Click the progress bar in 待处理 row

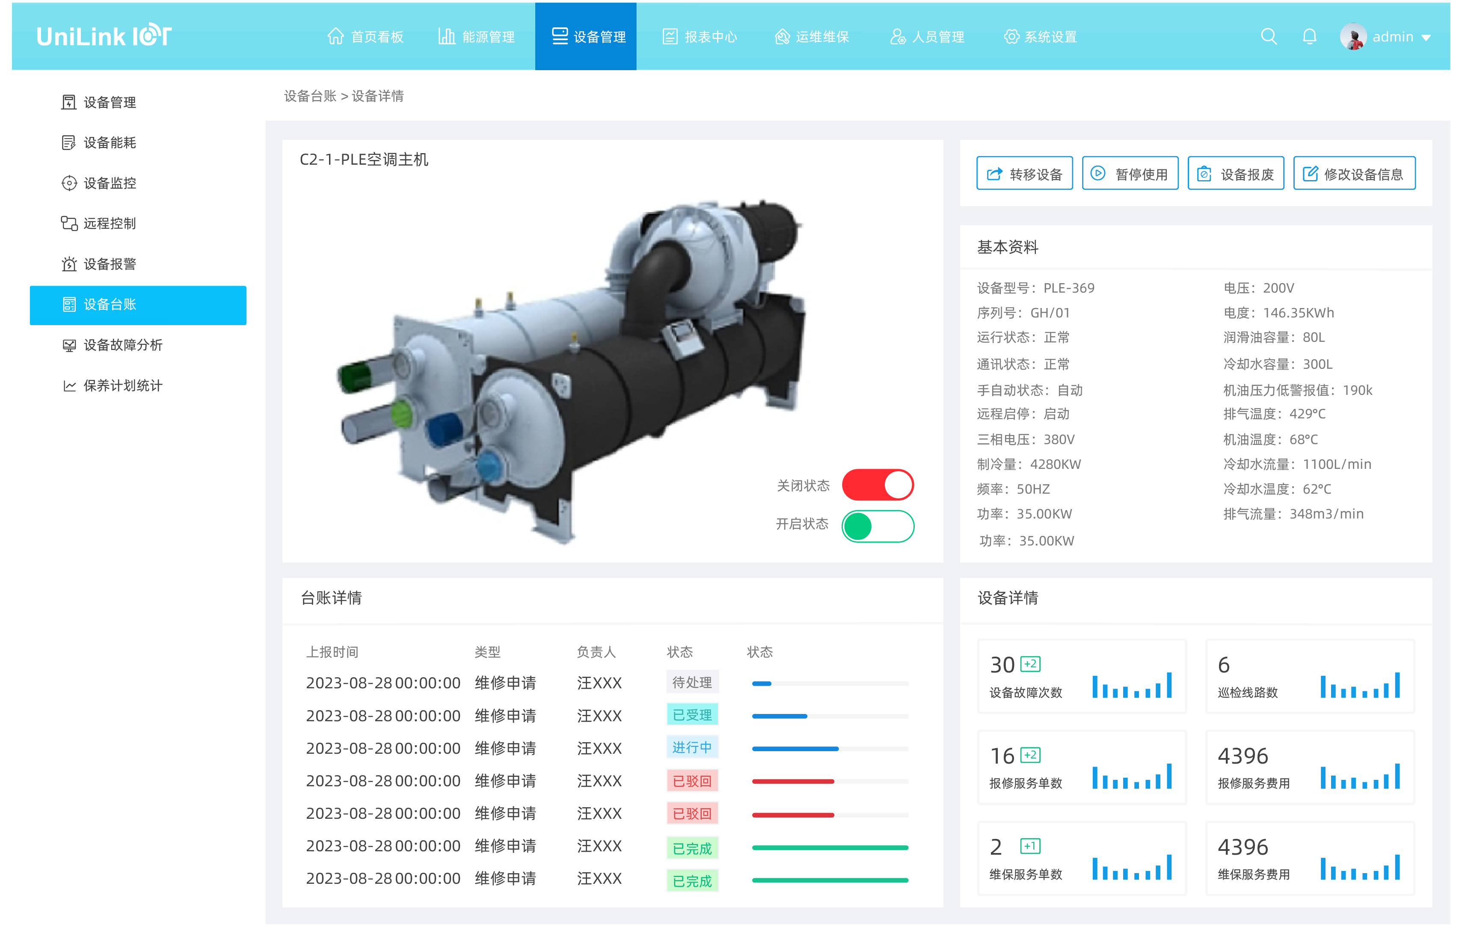[x=830, y=684]
